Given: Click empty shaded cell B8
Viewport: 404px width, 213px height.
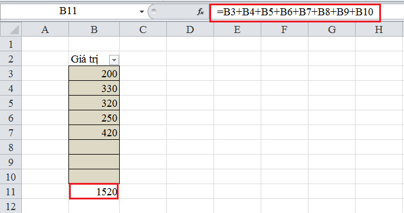Looking at the screenshot, I should pyautogui.click(x=94, y=147).
